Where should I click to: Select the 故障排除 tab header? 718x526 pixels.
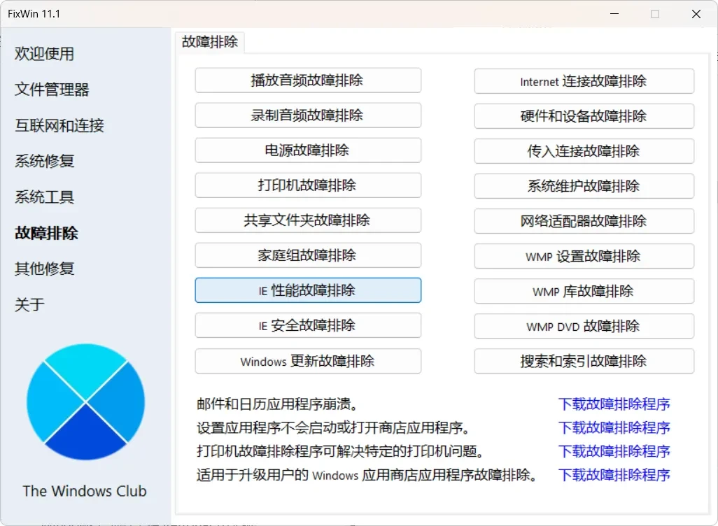click(x=210, y=42)
